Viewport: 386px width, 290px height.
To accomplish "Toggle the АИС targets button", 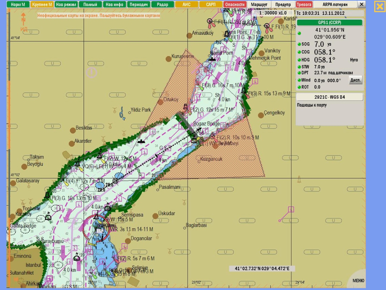I will 187,5.
